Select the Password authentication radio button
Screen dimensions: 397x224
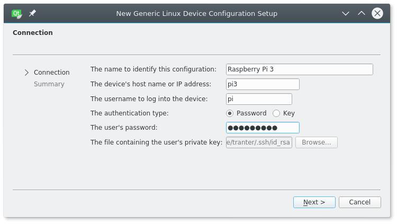[x=230, y=113]
